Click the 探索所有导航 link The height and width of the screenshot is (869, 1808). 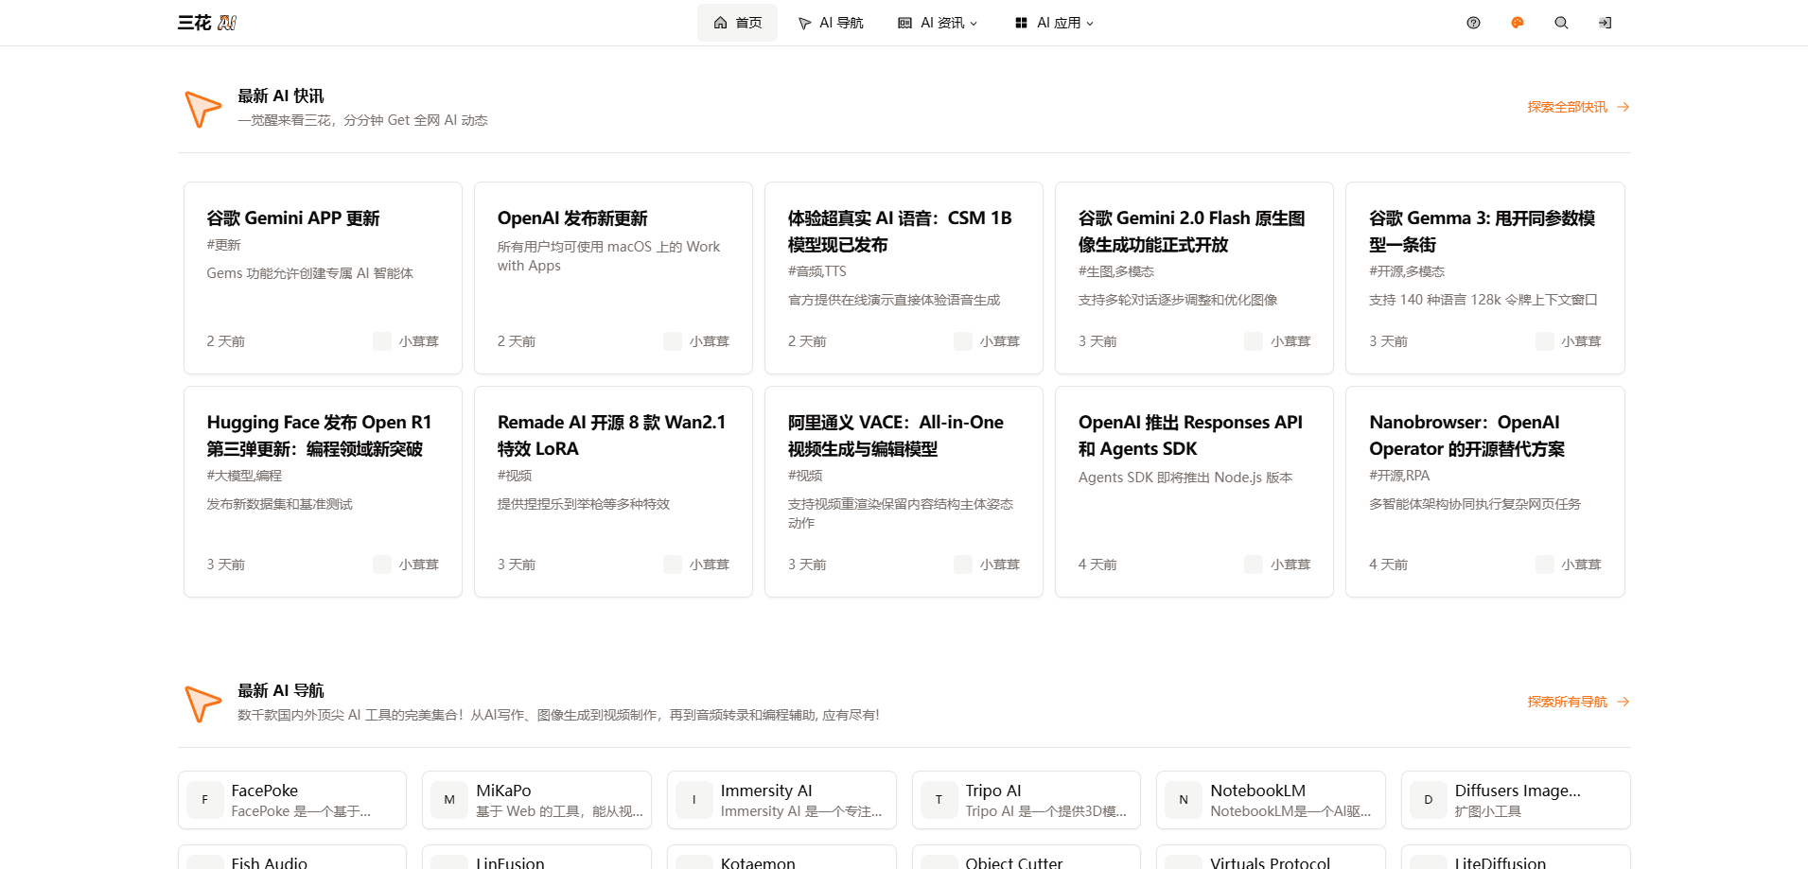(1577, 702)
